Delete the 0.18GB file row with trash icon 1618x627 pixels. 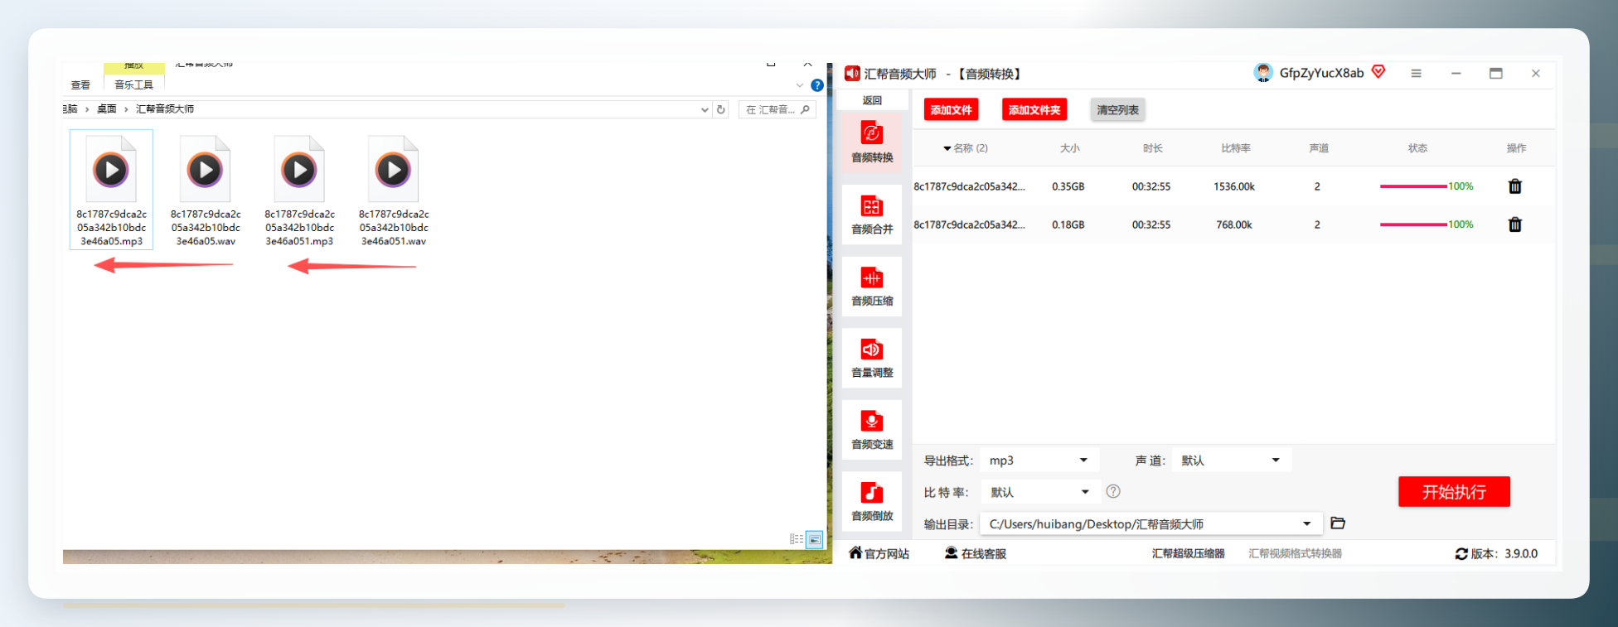1515,224
